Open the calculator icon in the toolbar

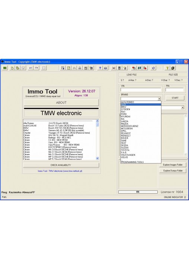point(119,68)
